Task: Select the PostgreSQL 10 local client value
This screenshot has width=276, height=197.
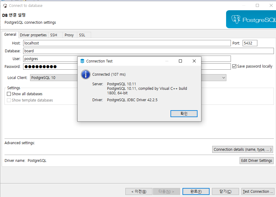Action: (x=43, y=78)
